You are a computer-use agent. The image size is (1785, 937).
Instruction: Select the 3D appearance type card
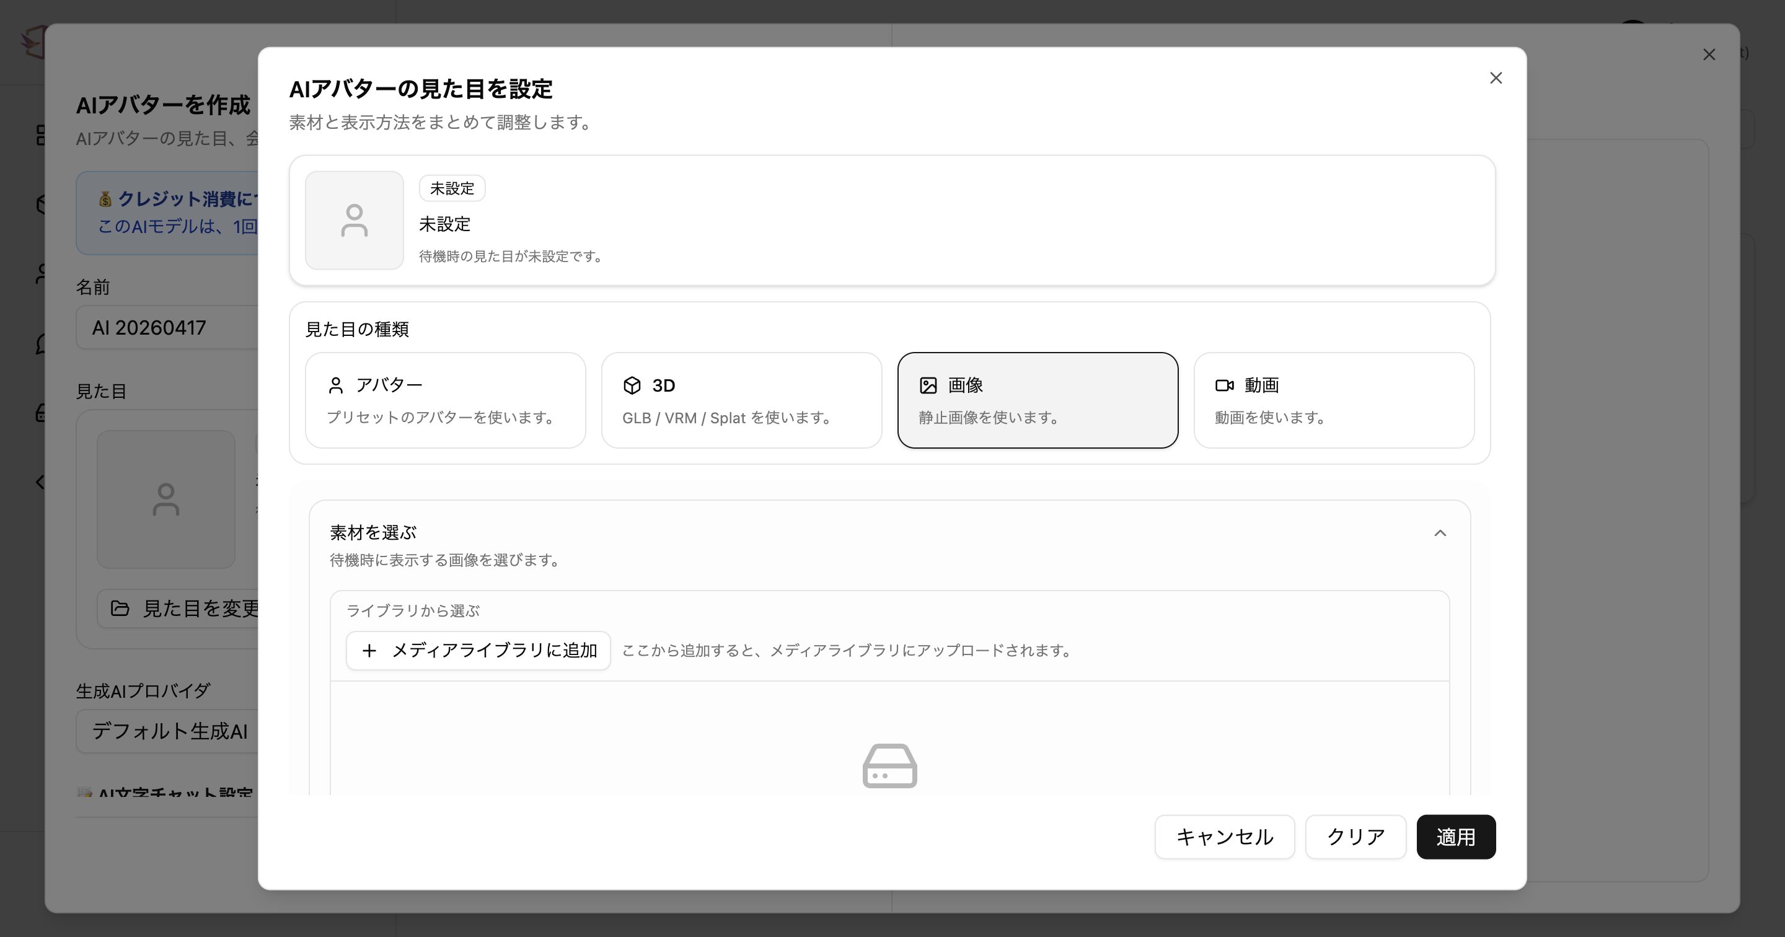point(741,400)
